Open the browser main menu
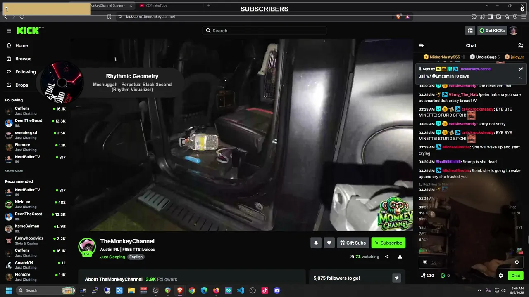This screenshot has height=297, width=529. click(x=523, y=16)
